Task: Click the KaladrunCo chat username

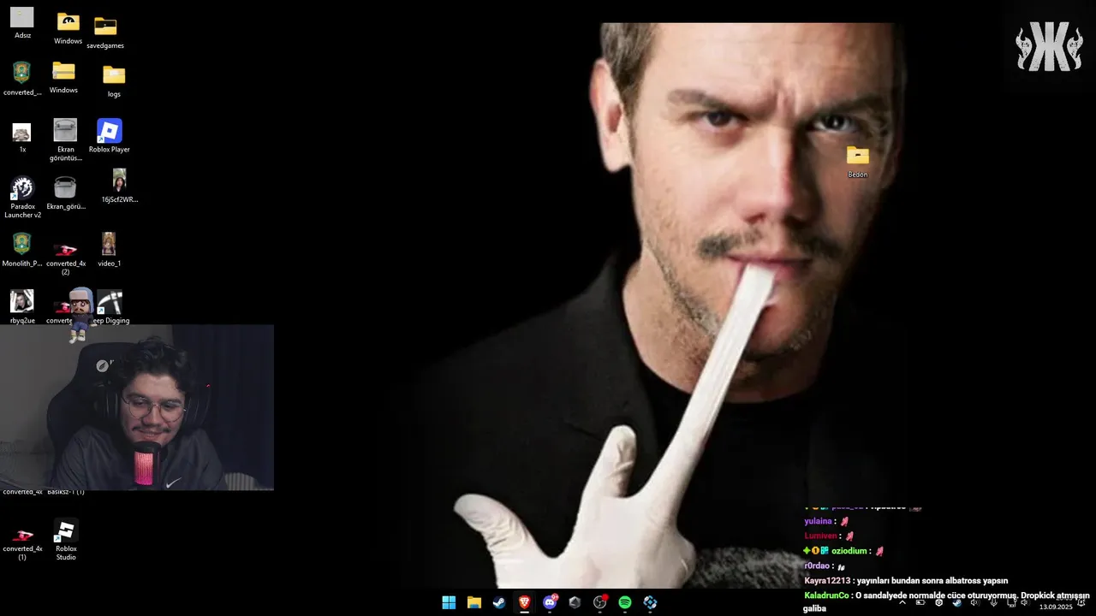Action: (x=826, y=595)
